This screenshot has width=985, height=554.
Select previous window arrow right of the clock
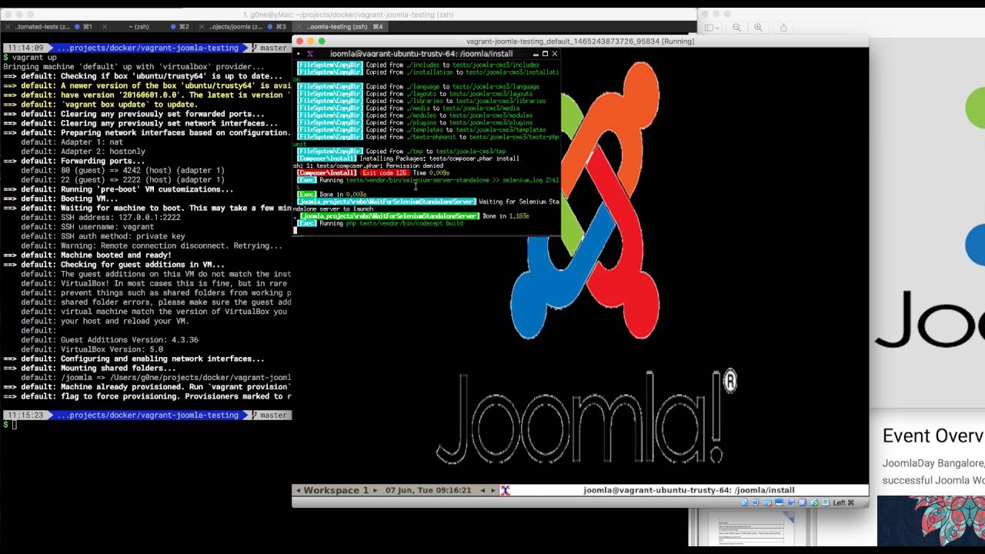483,490
